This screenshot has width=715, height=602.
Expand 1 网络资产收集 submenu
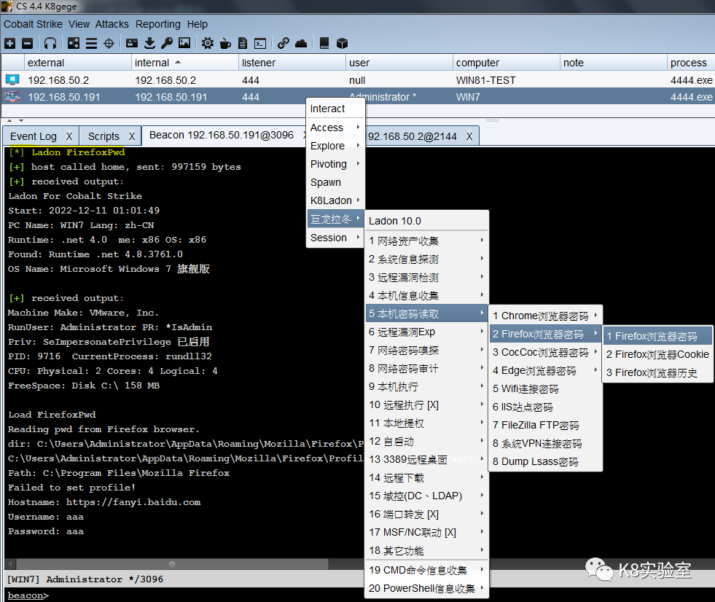[x=426, y=241]
